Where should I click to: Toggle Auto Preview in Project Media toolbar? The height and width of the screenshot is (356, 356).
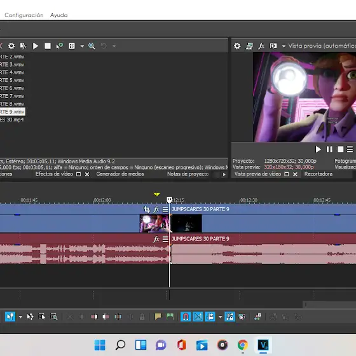[60, 46]
